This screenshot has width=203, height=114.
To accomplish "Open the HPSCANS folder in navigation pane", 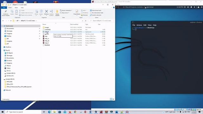I will [x=9, y=82].
